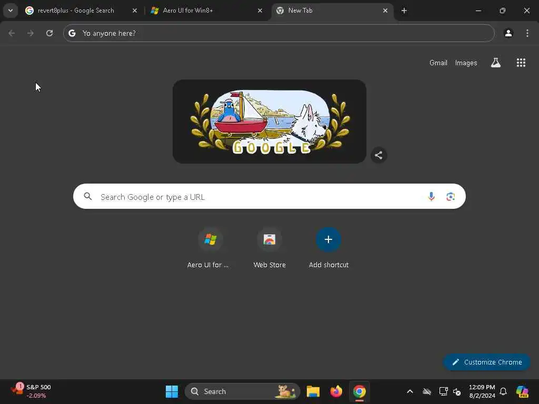Open Copilot preview icon in taskbar
Screen dimensions: 539x404
pos(522,391)
